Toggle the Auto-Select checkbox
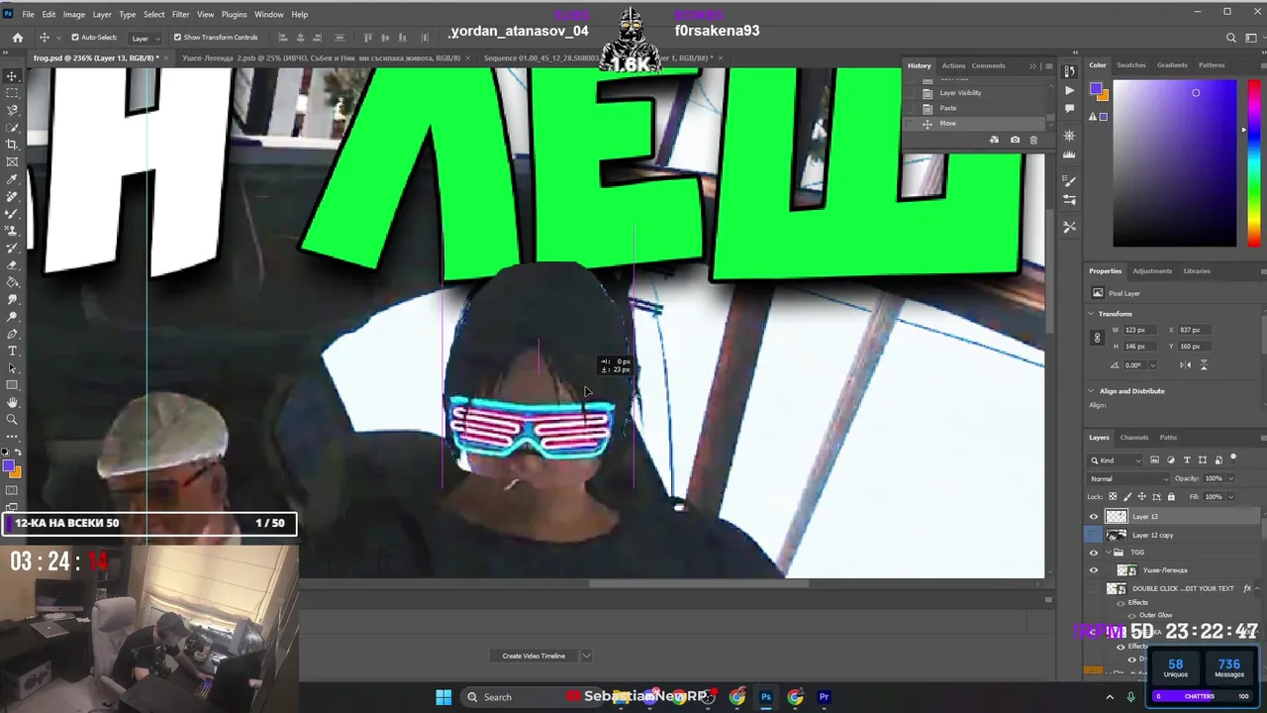This screenshot has height=713, width=1267. click(x=75, y=38)
